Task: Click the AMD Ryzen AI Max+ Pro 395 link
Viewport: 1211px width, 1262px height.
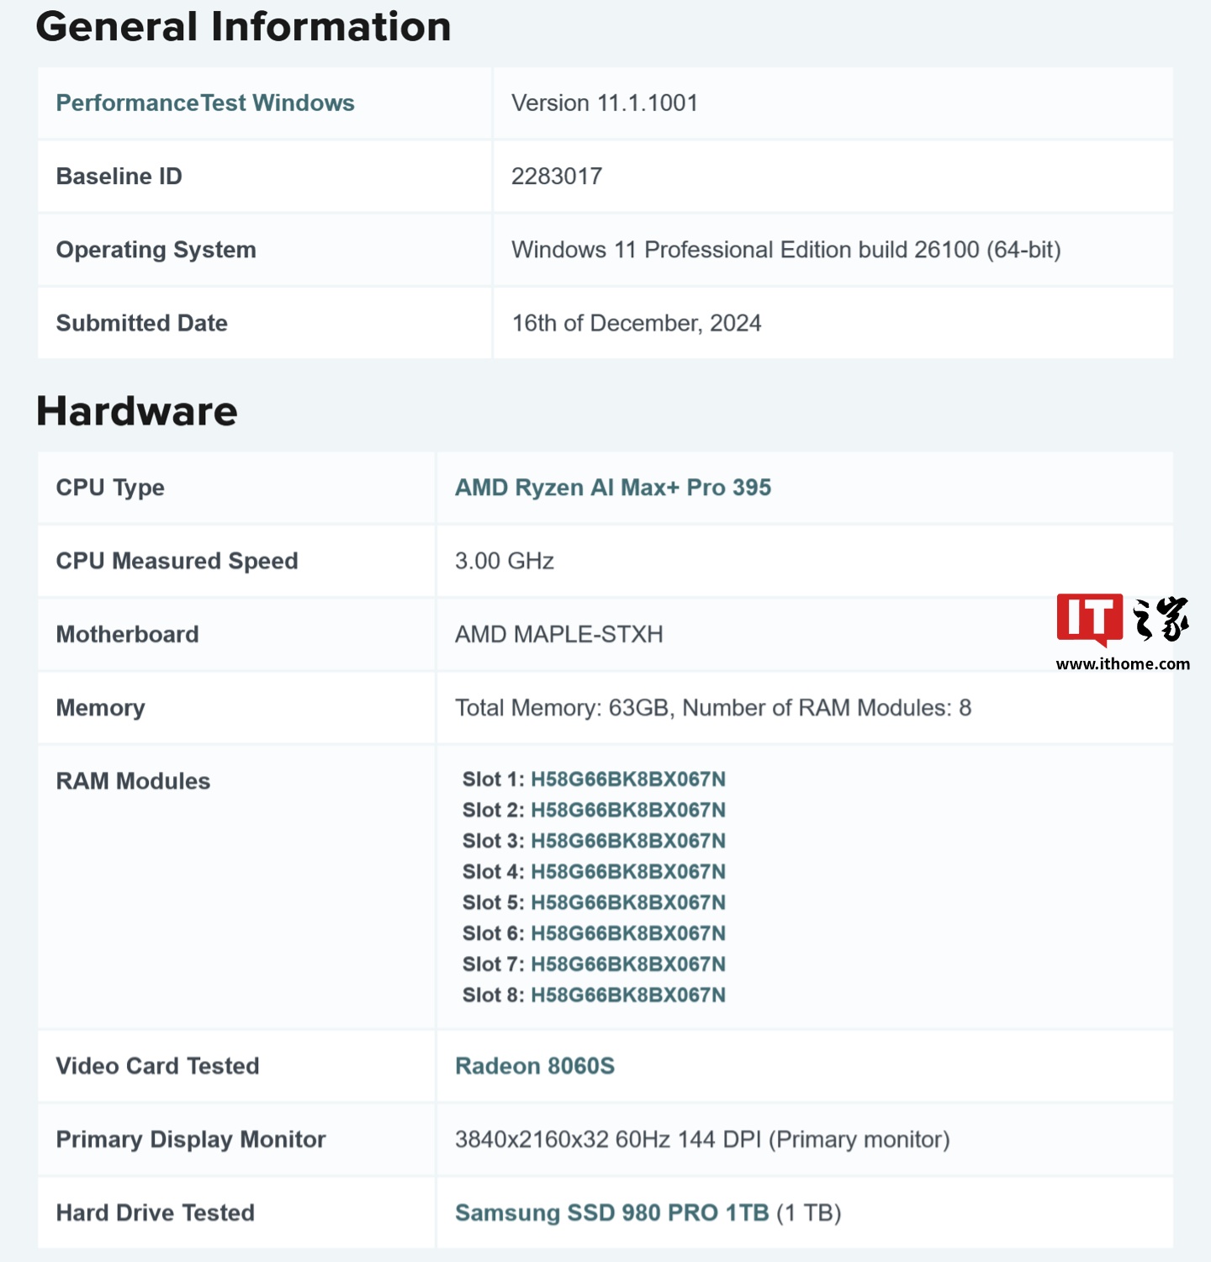Action: click(x=613, y=487)
